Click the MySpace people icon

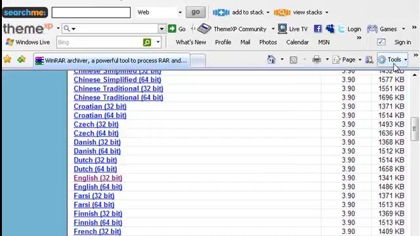pos(330,29)
